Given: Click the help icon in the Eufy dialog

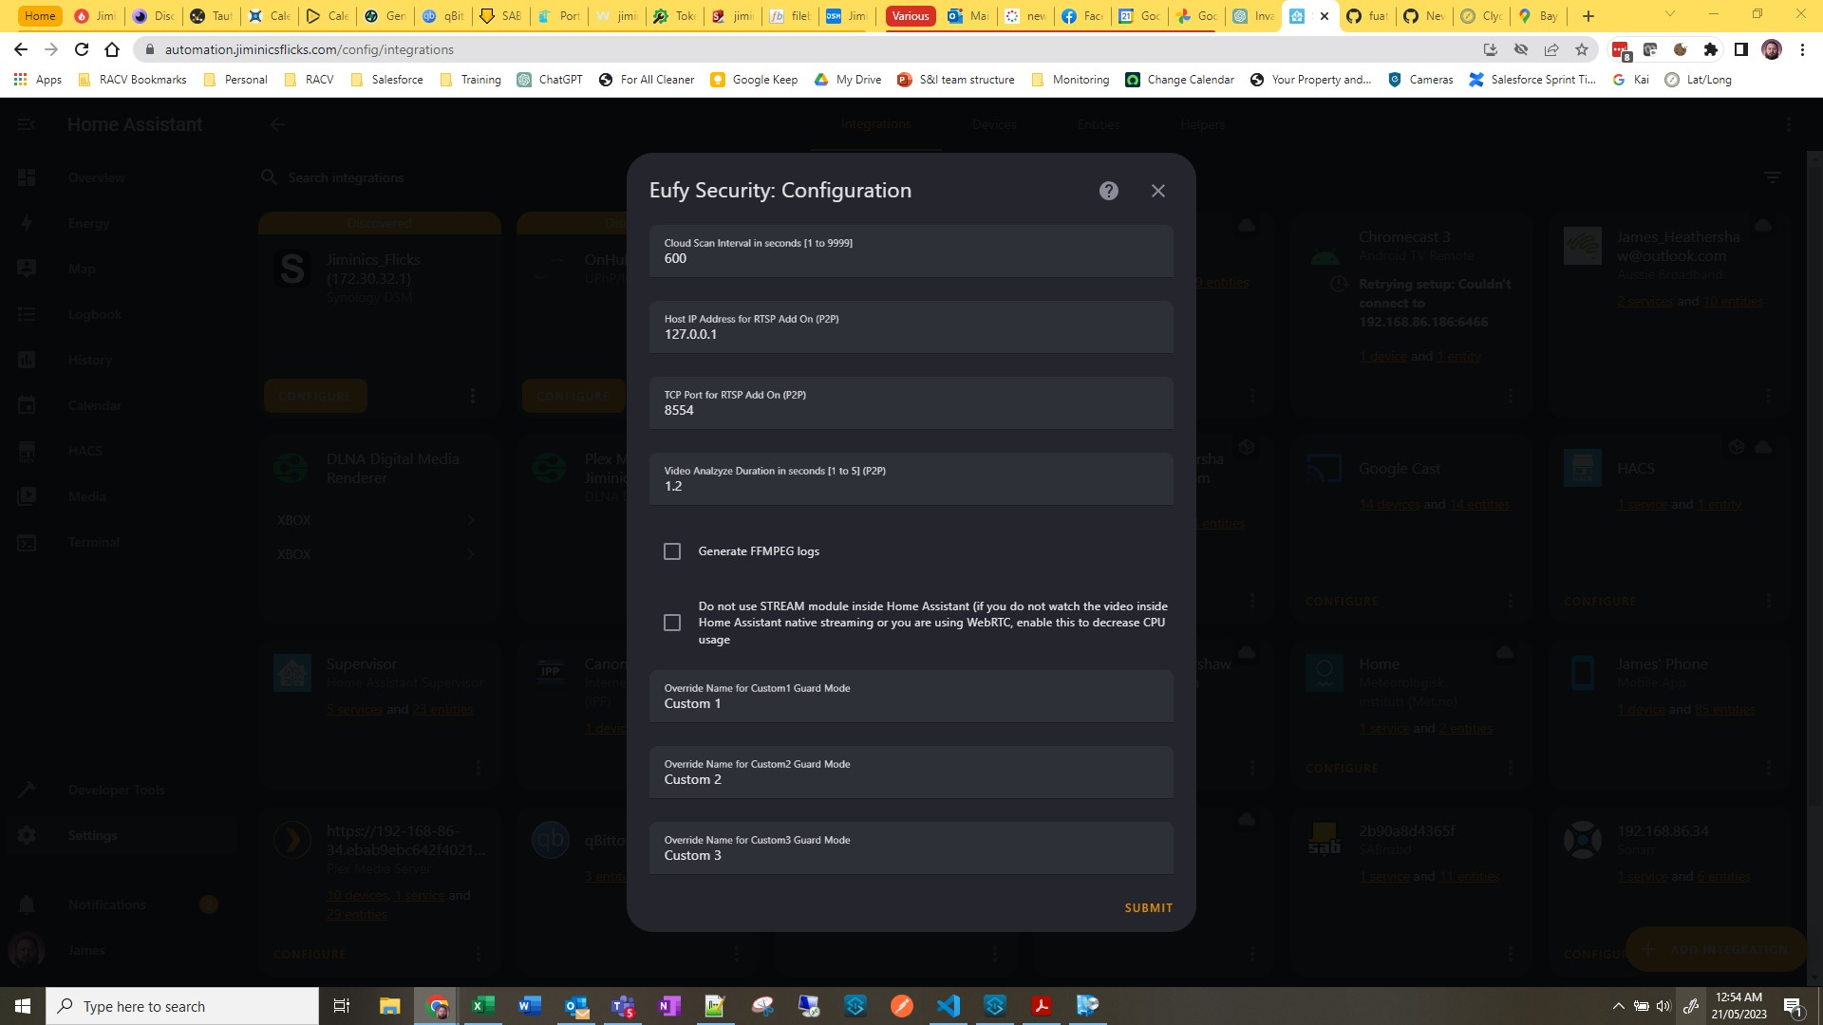Looking at the screenshot, I should (x=1107, y=190).
